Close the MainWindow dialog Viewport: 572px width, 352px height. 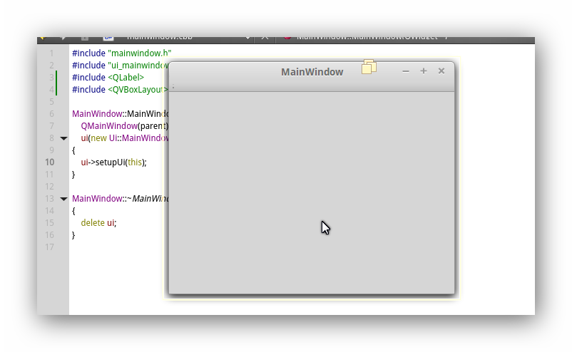(x=441, y=71)
